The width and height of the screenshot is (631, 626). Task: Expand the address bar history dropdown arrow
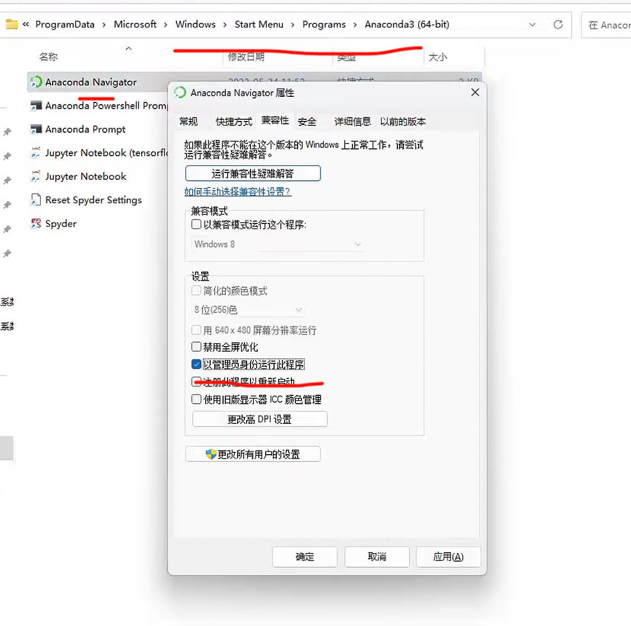532,25
